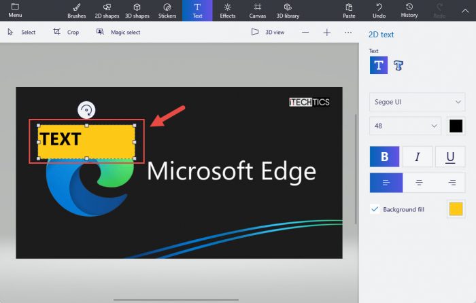Open the 3D shapes tab
This screenshot has width=476, height=303.
[137, 11]
